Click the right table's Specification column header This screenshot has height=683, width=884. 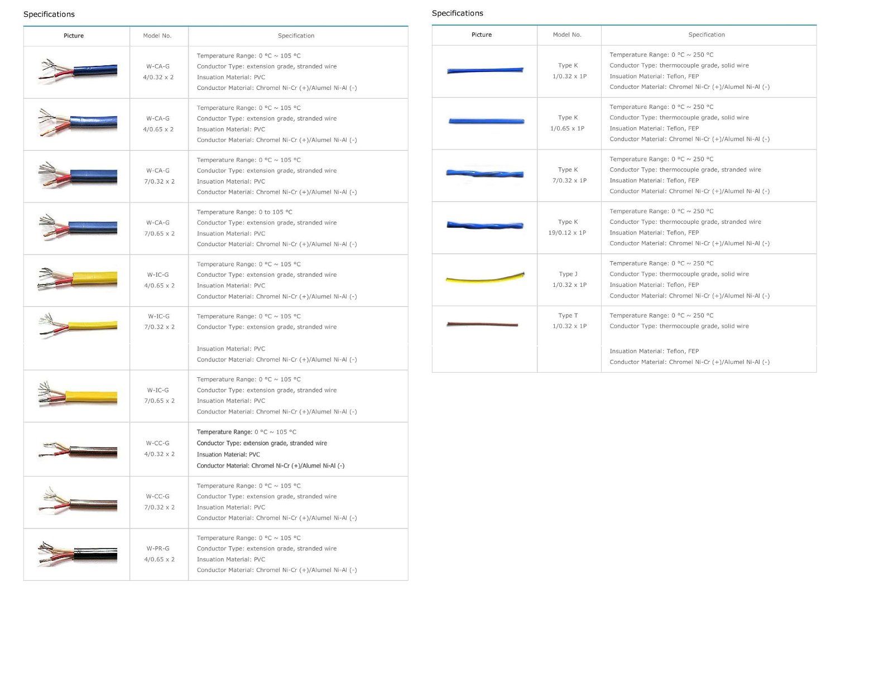coord(706,35)
